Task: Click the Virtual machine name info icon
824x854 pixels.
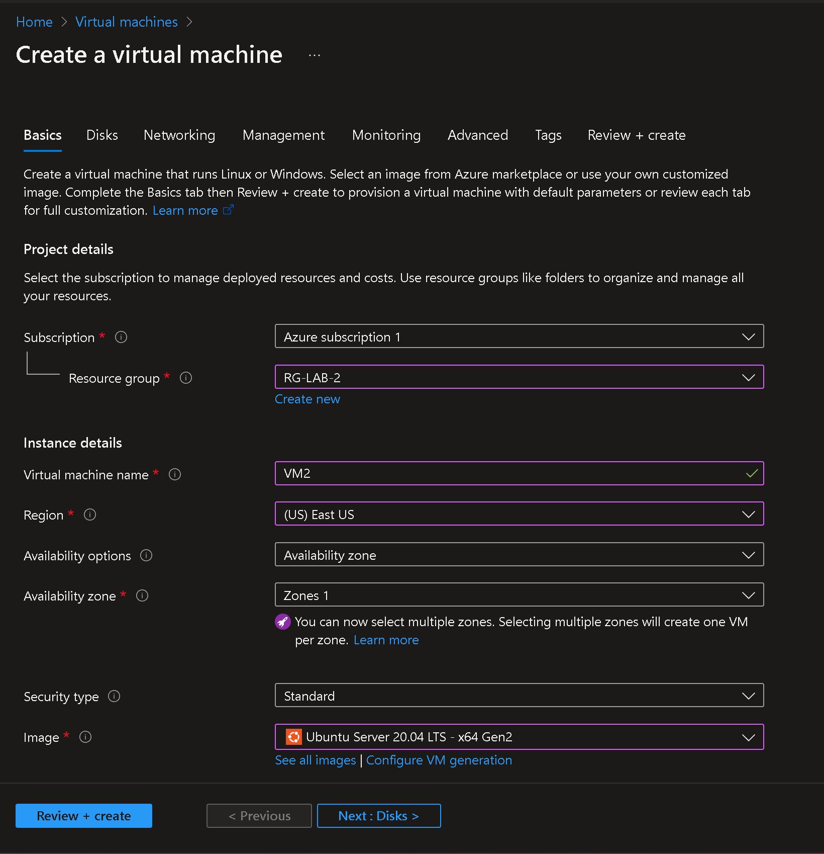Action: pos(175,474)
